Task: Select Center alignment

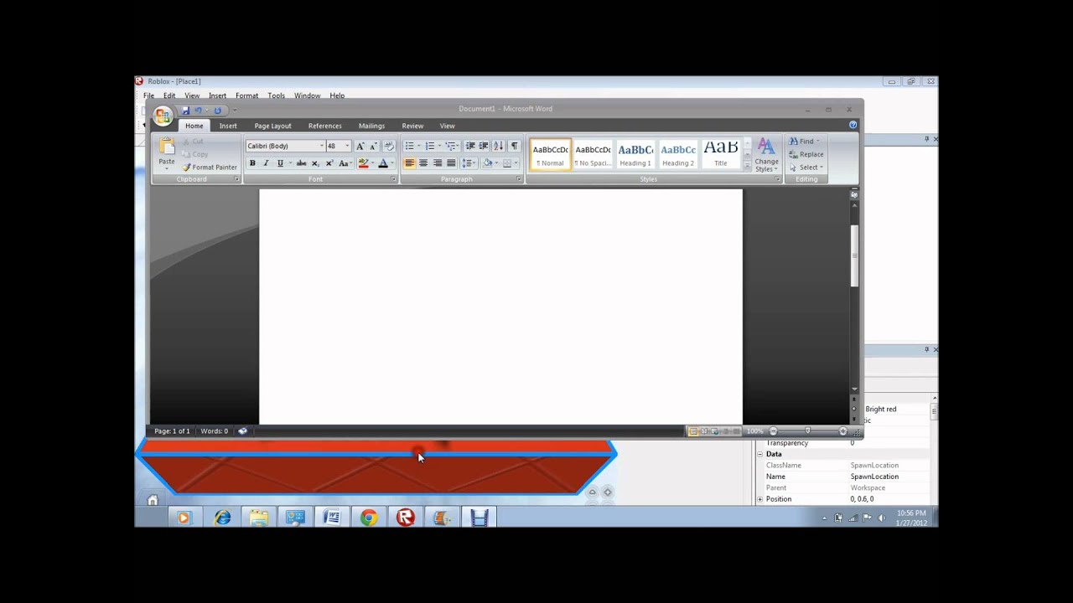Action: click(x=423, y=163)
